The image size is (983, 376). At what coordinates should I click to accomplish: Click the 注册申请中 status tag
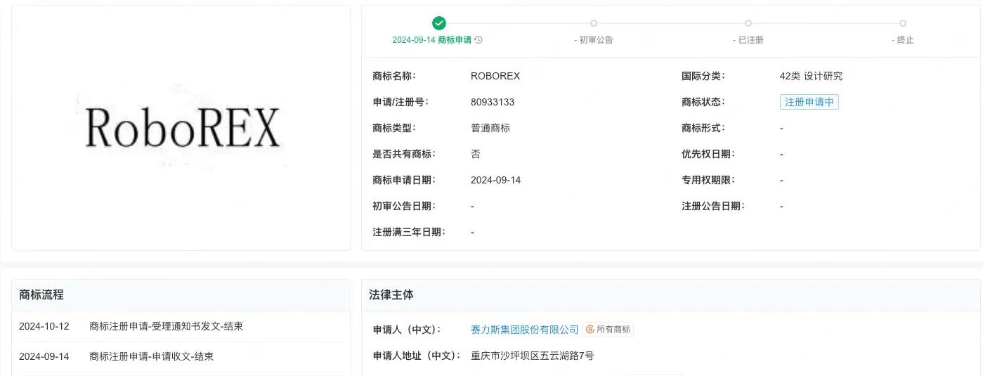(809, 102)
